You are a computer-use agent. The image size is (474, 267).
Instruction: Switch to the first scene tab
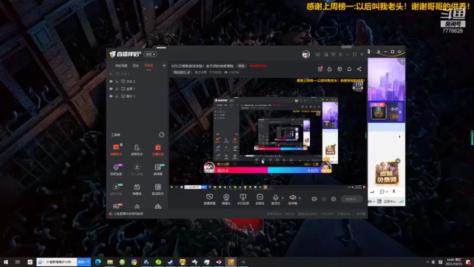tap(121, 66)
